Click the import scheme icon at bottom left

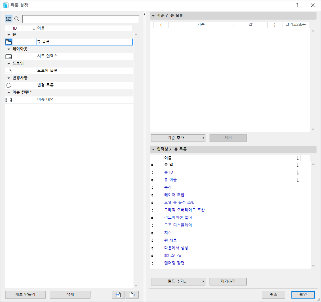pyautogui.click(x=118, y=295)
